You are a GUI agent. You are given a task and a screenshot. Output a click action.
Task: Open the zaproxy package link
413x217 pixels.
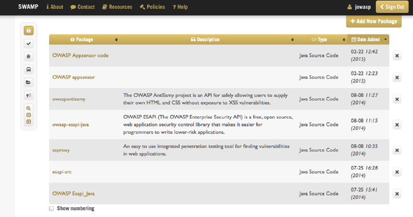point(61,150)
